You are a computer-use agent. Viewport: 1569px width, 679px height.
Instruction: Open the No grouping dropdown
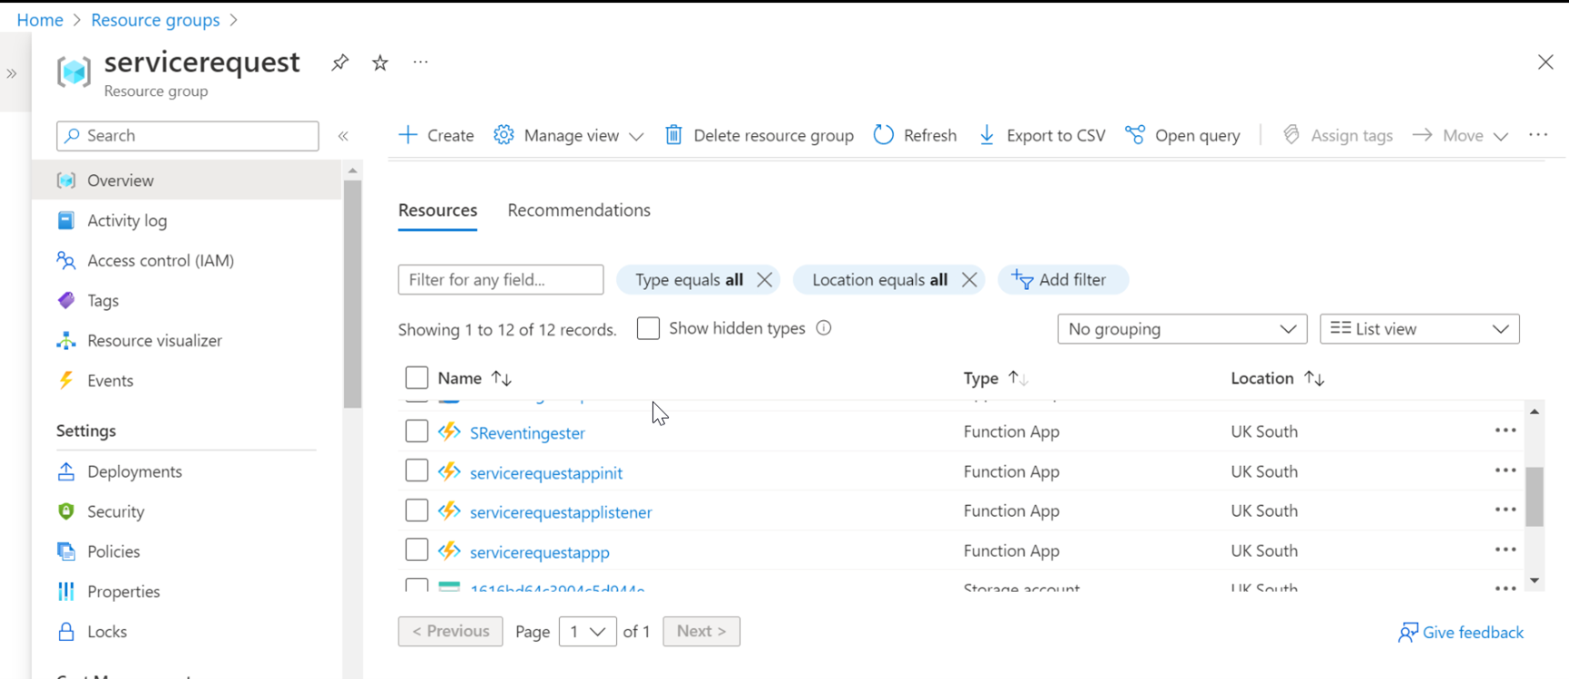click(x=1182, y=329)
